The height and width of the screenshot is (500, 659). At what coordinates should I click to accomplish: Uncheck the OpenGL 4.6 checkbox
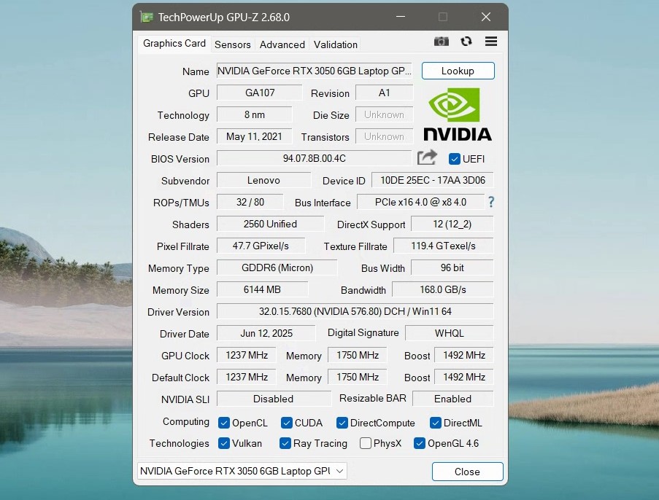tap(419, 443)
